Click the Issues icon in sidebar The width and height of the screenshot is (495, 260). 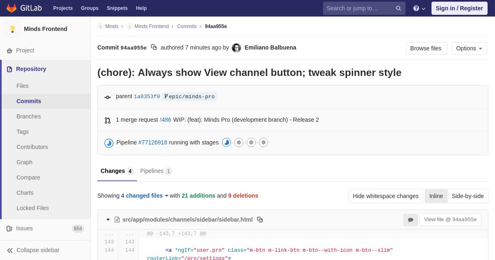(9, 229)
